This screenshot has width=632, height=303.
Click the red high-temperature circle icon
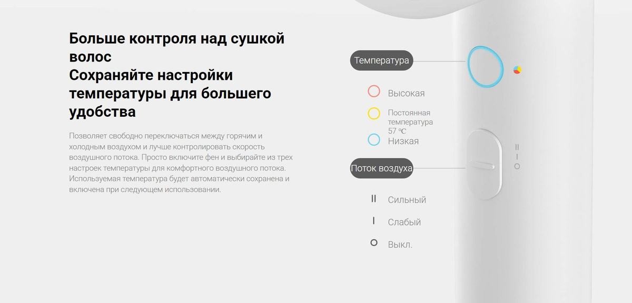coord(374,91)
